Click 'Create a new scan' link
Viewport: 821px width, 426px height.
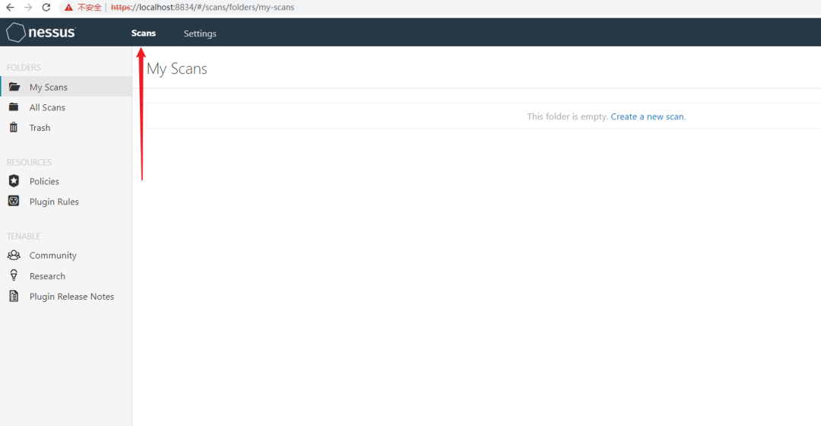[x=647, y=116]
